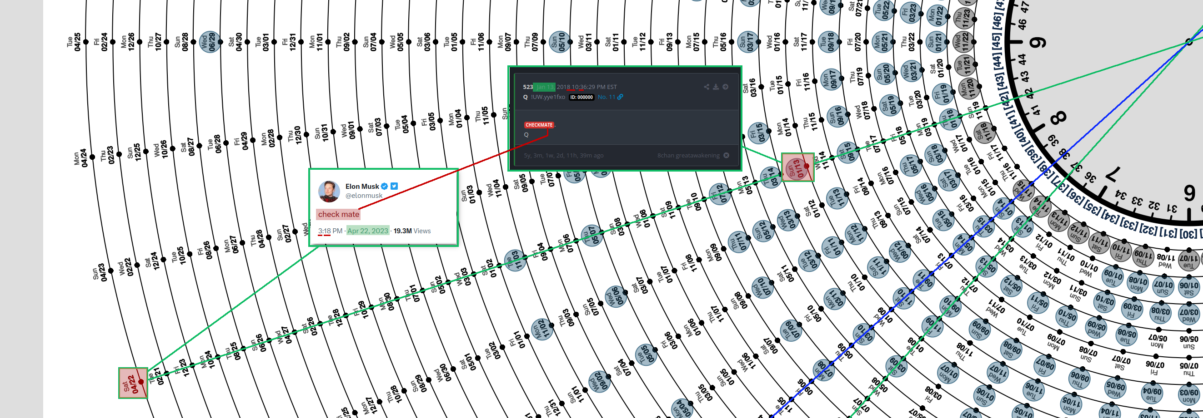Image resolution: width=1203 pixels, height=418 pixels.
Task: Select the Mon 04/24 date marker
Action: (80, 158)
